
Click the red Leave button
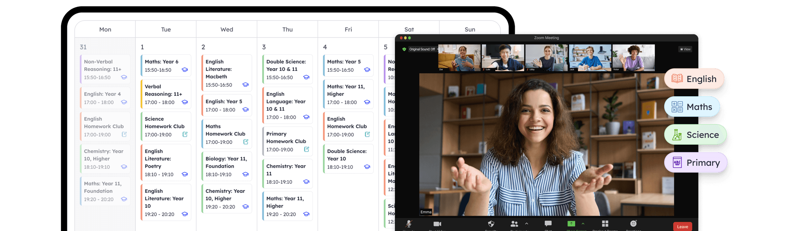(683, 227)
